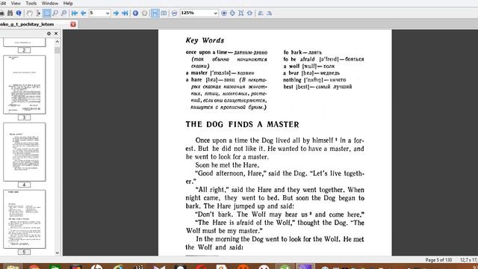Click the blue info About icon

click(x=19, y=13)
